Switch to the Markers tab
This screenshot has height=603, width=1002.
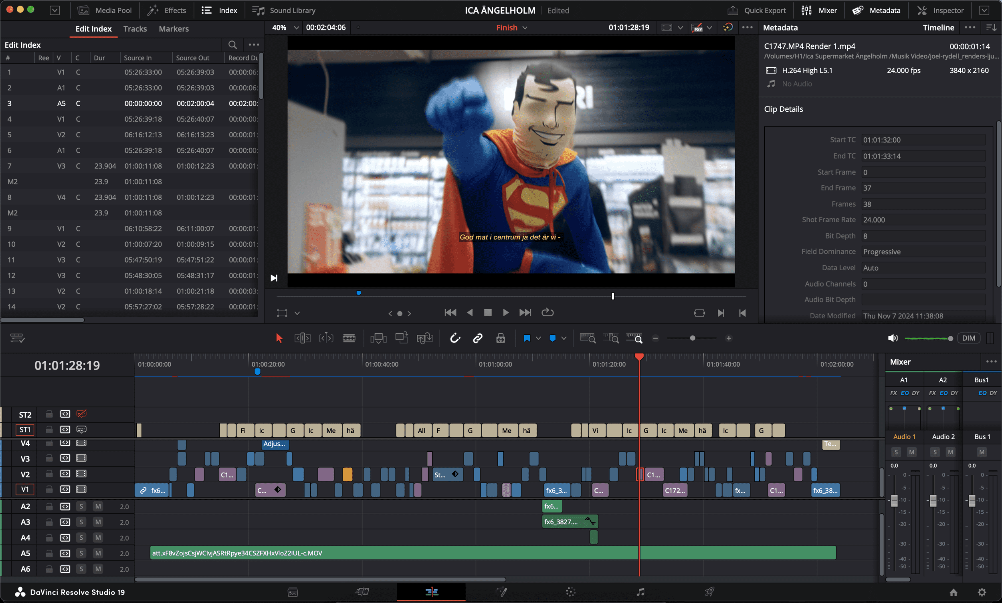point(174,28)
